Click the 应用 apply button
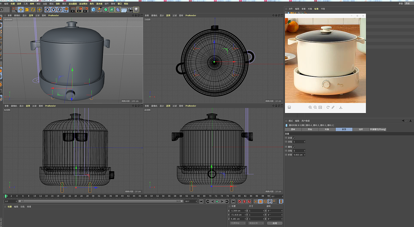The height and width of the screenshot is (227, 414). pyautogui.click(x=275, y=223)
